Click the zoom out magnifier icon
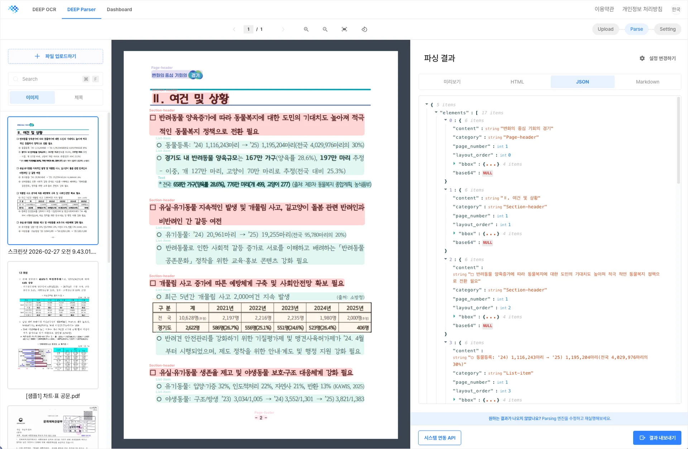688x449 pixels. click(325, 29)
